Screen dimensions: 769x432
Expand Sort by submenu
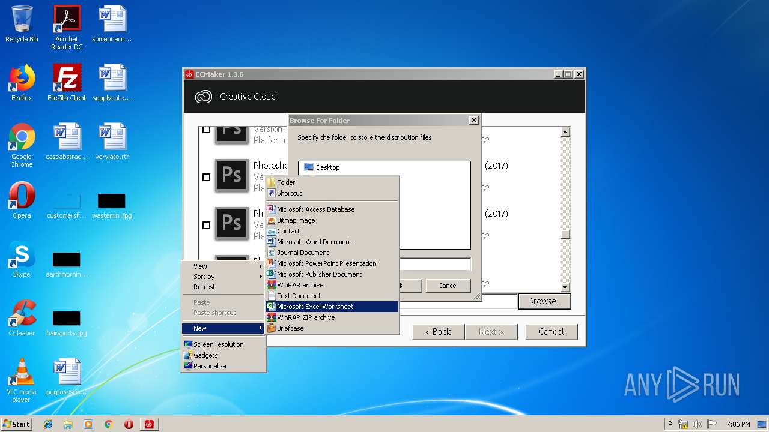pos(223,277)
